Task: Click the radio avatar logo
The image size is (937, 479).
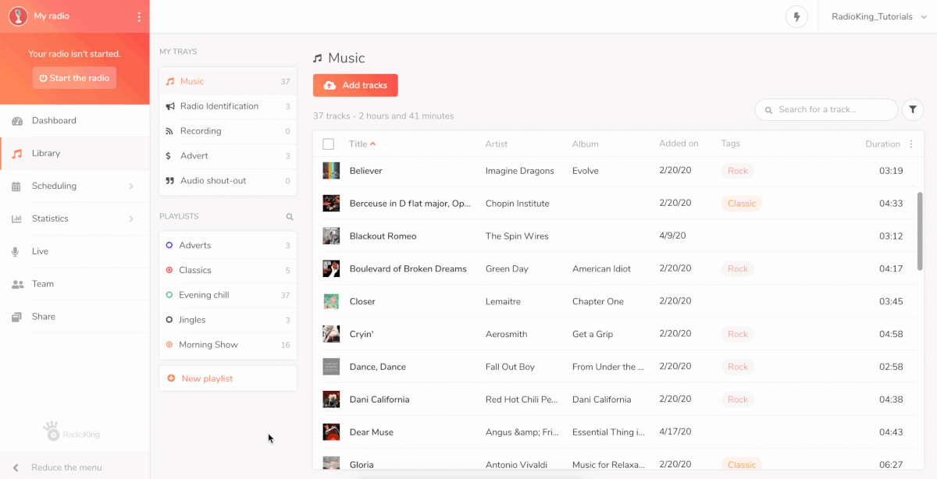Action: [18, 16]
